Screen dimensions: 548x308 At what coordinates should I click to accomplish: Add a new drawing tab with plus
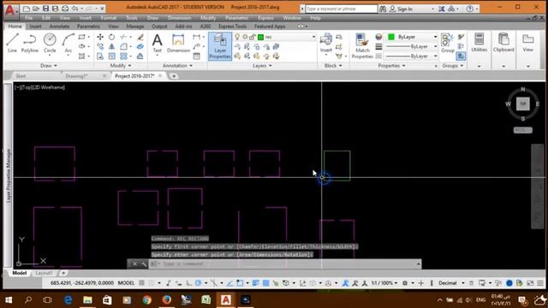[174, 76]
